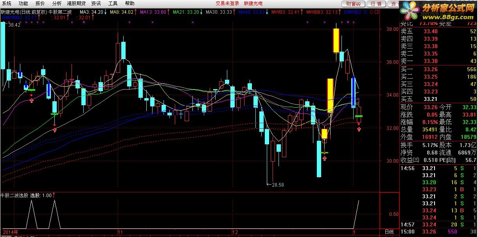Click the 股本 1.73亿 value
Viewport: 478px width, 237px height.
coord(467,145)
